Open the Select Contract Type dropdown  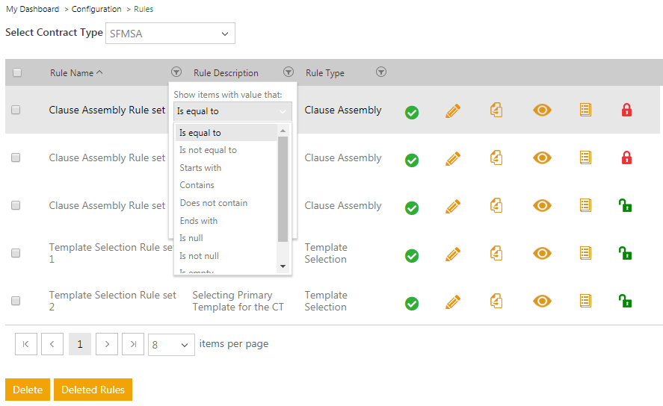point(169,34)
